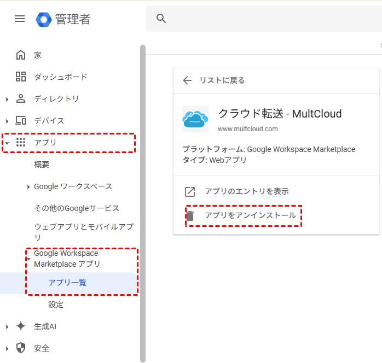Screen dimensions: 382x363
Task: Click the apps grid icon beside アプリ
Action: 21,142
